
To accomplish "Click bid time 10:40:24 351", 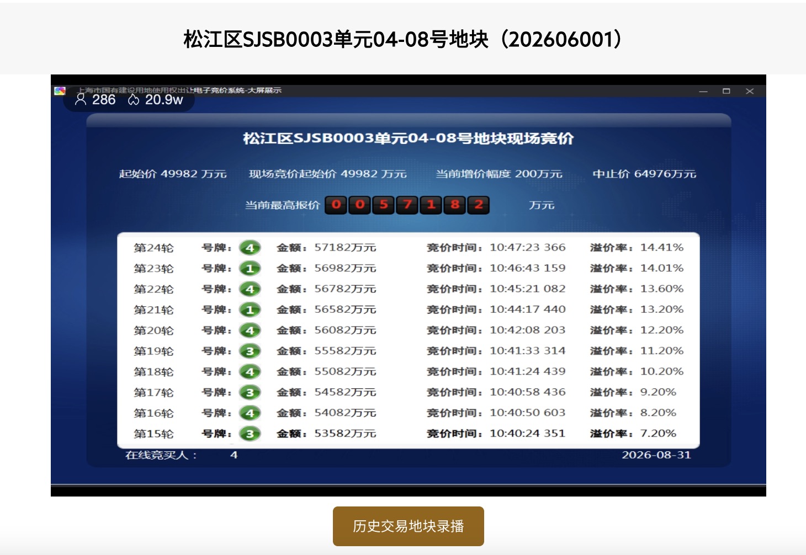I will (x=528, y=434).
